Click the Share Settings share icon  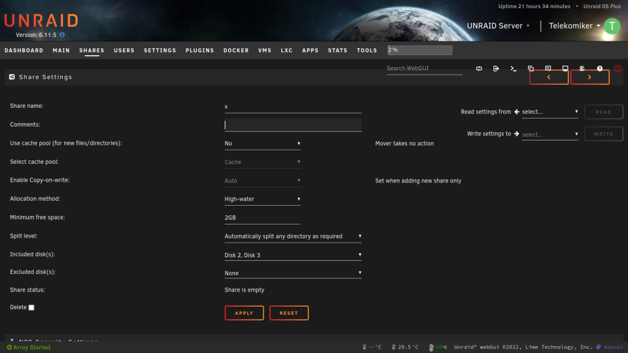(12, 76)
